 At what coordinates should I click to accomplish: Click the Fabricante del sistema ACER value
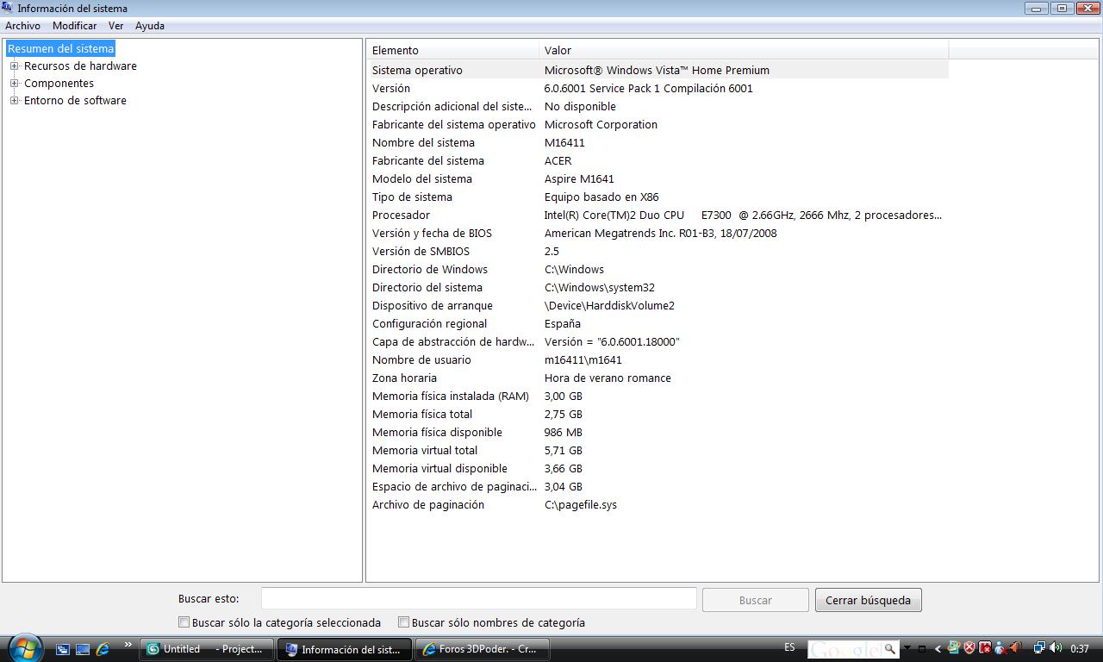tap(558, 160)
